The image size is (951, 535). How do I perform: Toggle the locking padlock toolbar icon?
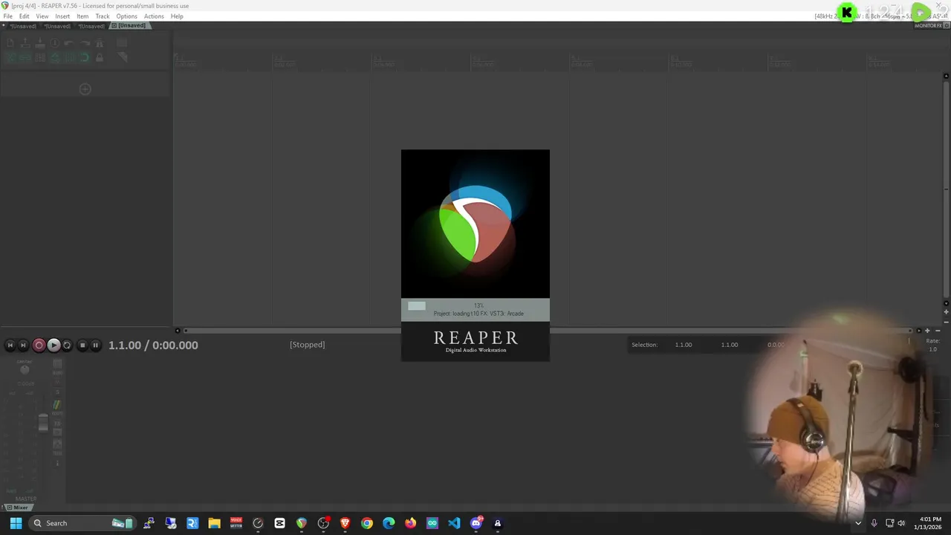(x=100, y=57)
